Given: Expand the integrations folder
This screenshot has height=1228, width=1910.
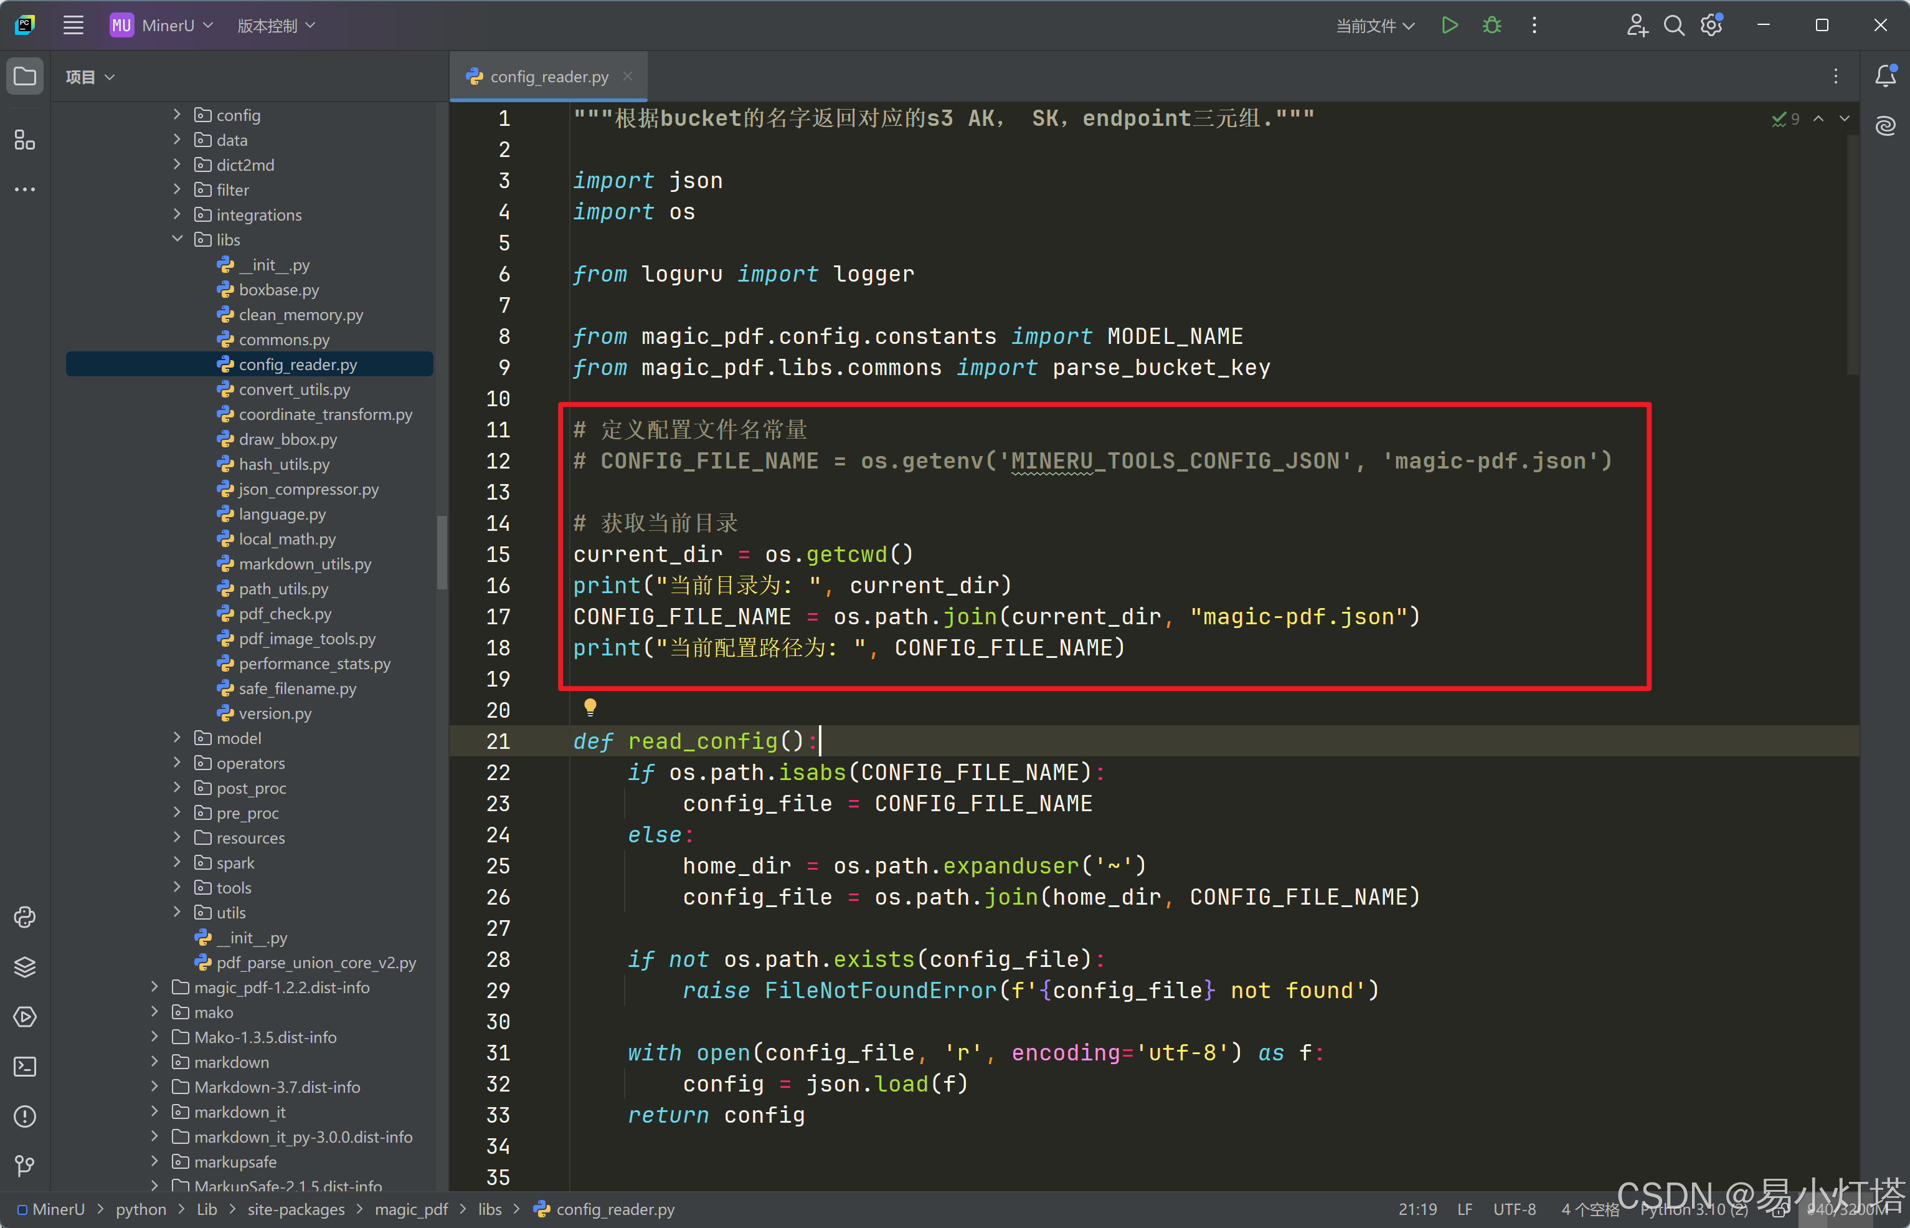Looking at the screenshot, I should (177, 214).
